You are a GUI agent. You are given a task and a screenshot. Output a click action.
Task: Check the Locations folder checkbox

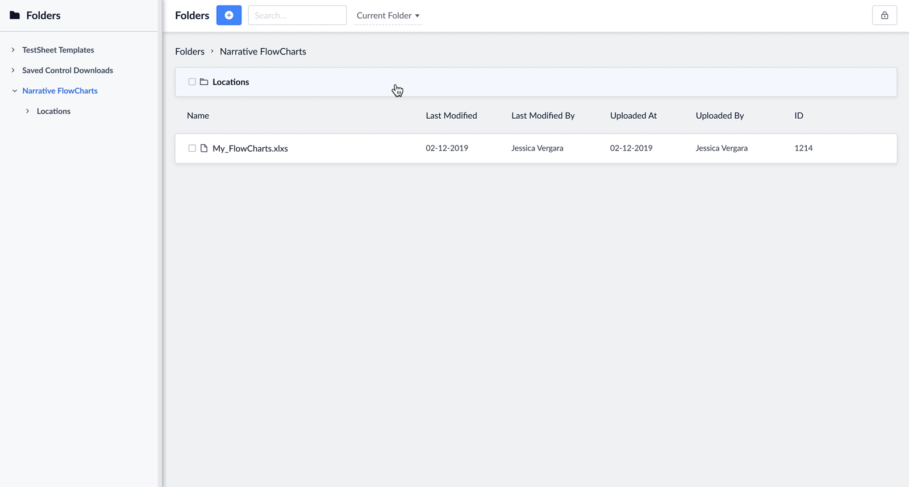tap(192, 82)
